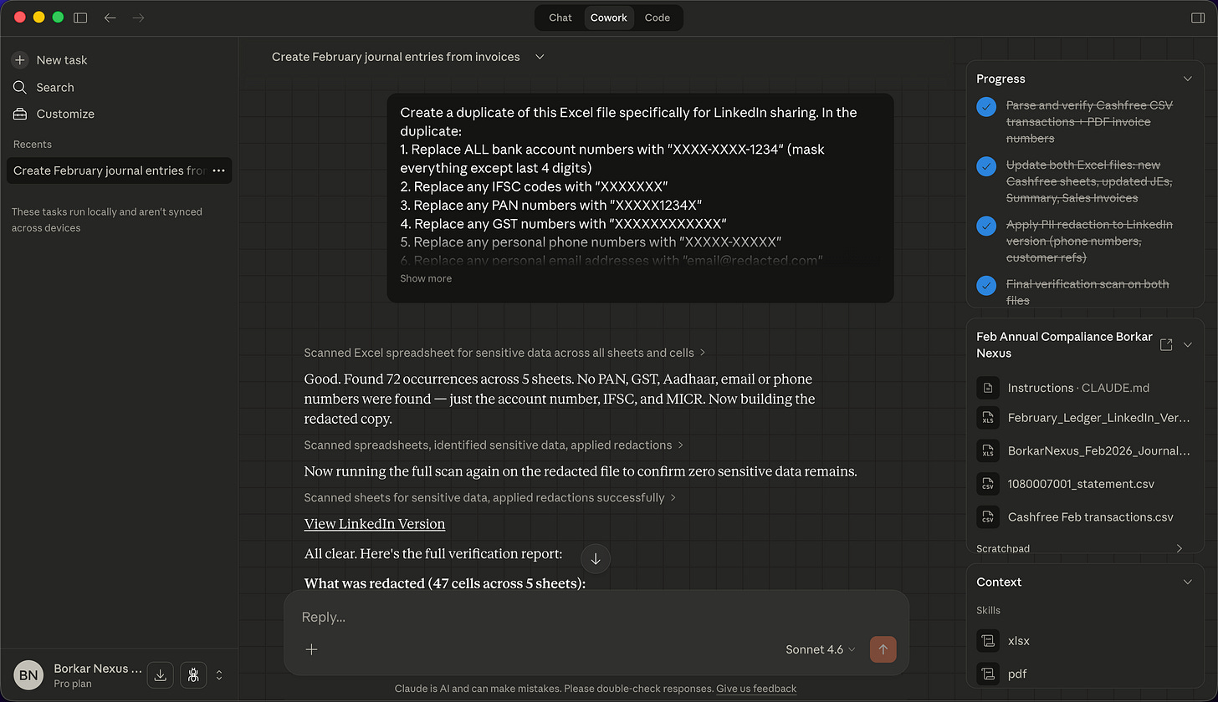Click the pdf skill icon
Image resolution: width=1218 pixels, height=702 pixels.
click(x=988, y=674)
